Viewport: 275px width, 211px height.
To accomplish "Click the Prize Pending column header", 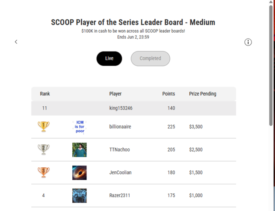I will 203,94.
